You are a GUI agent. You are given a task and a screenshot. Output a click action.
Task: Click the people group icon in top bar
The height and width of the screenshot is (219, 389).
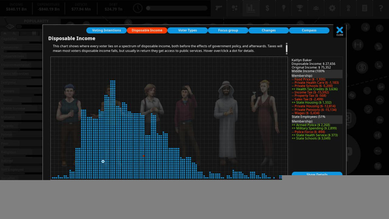(316, 8)
